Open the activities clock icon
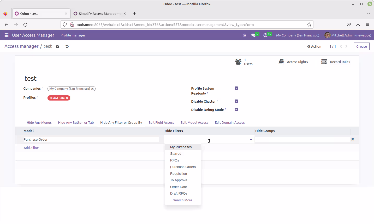This screenshot has width=374, height=224. click(x=265, y=35)
